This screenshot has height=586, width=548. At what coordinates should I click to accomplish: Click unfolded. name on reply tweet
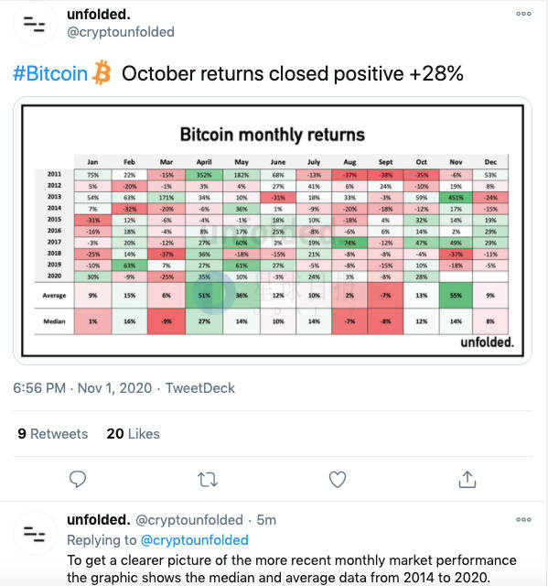coord(99,520)
